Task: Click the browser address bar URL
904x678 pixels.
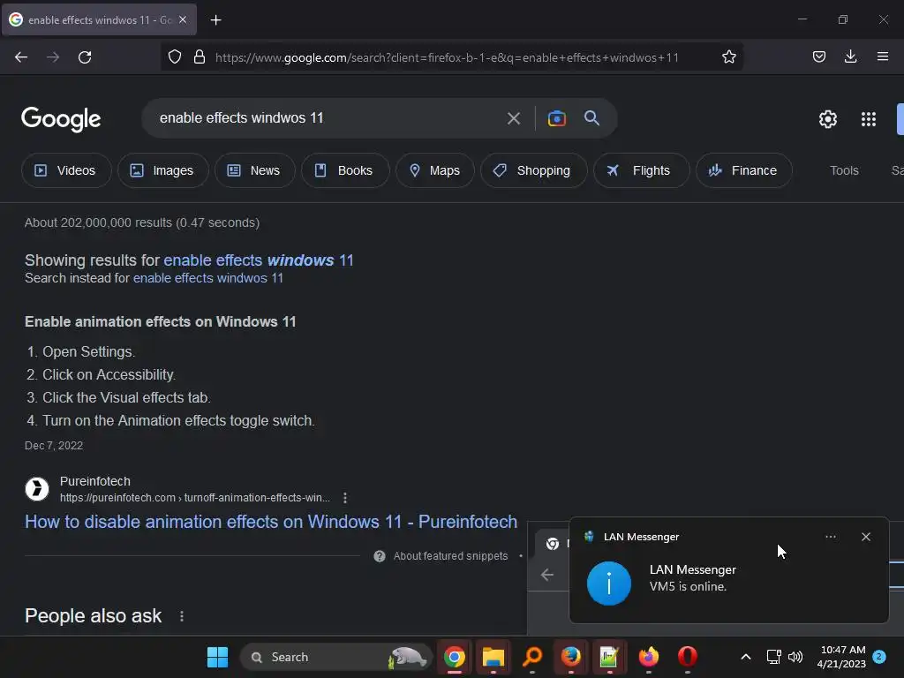Action: pyautogui.click(x=447, y=57)
